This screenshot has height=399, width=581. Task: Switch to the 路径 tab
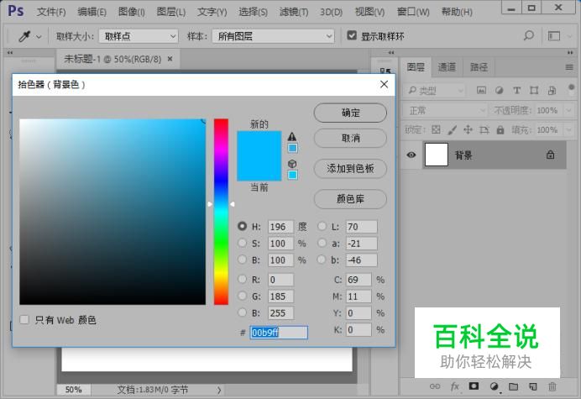point(479,67)
